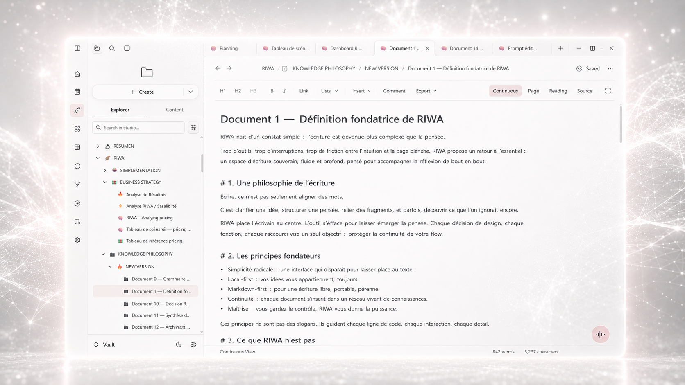Viewport: 685px width, 385px height.
Task: Open the chat bubble icon in sidebar
Action: (77, 166)
